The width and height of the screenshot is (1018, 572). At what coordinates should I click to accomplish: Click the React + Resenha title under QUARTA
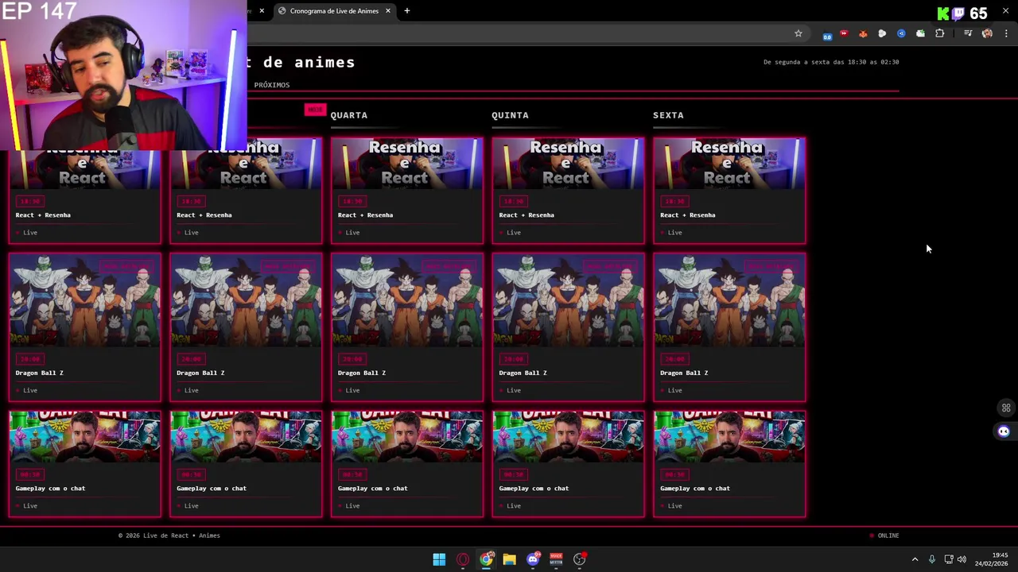click(365, 214)
